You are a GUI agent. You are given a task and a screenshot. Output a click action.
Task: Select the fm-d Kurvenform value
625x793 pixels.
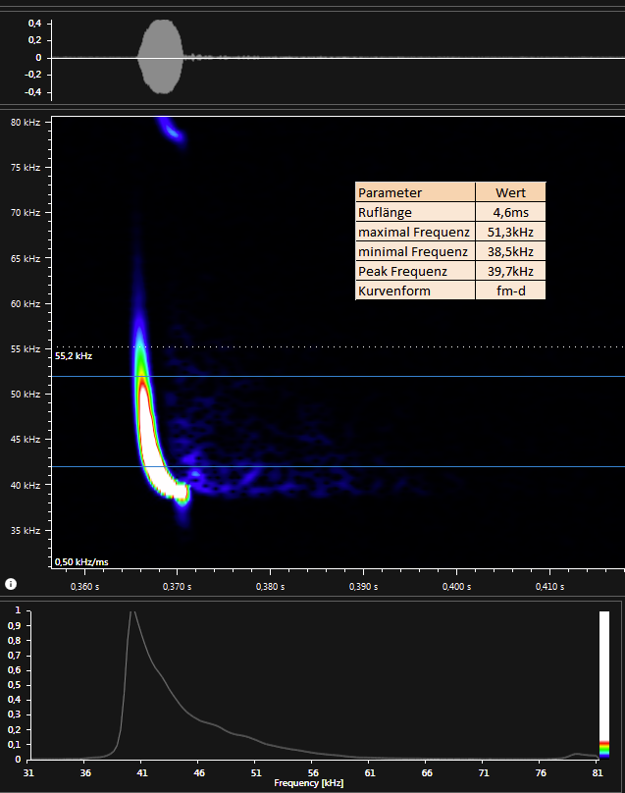[510, 291]
